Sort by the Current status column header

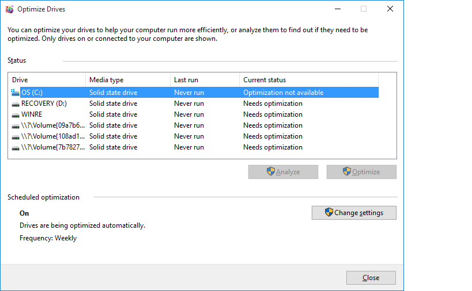pos(309,80)
